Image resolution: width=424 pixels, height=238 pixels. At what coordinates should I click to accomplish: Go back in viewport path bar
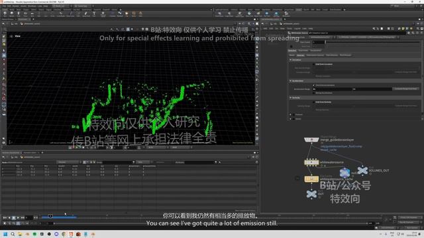3,24
